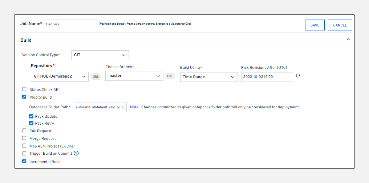Turn off the Incremental Build checkbox
Image resolution: width=369 pixels, height=183 pixels.
click(24, 161)
